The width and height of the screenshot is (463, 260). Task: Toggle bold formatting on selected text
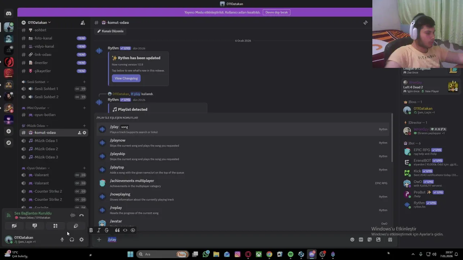point(91,230)
